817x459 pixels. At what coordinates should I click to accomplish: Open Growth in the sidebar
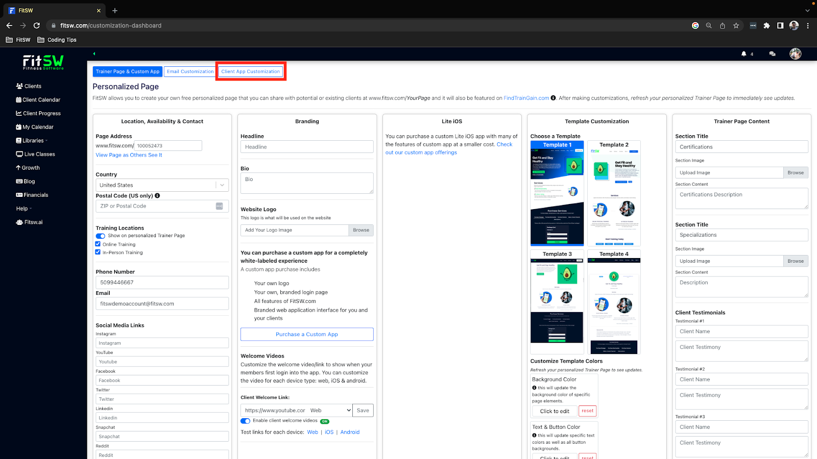28,168
